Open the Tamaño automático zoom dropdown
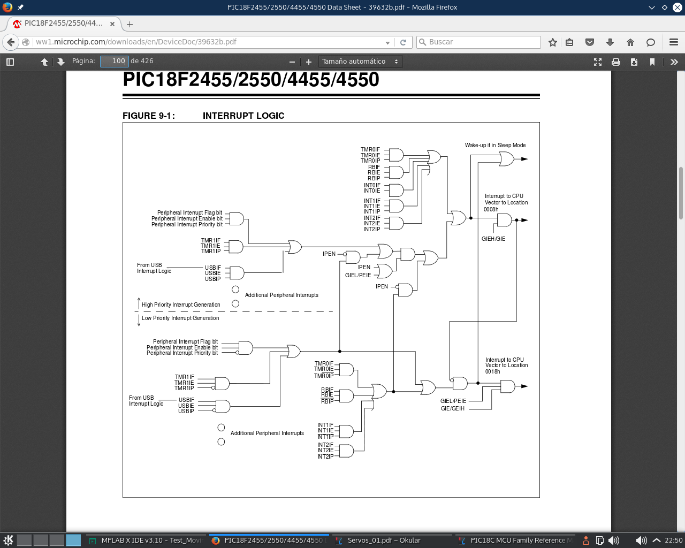 tap(360, 62)
